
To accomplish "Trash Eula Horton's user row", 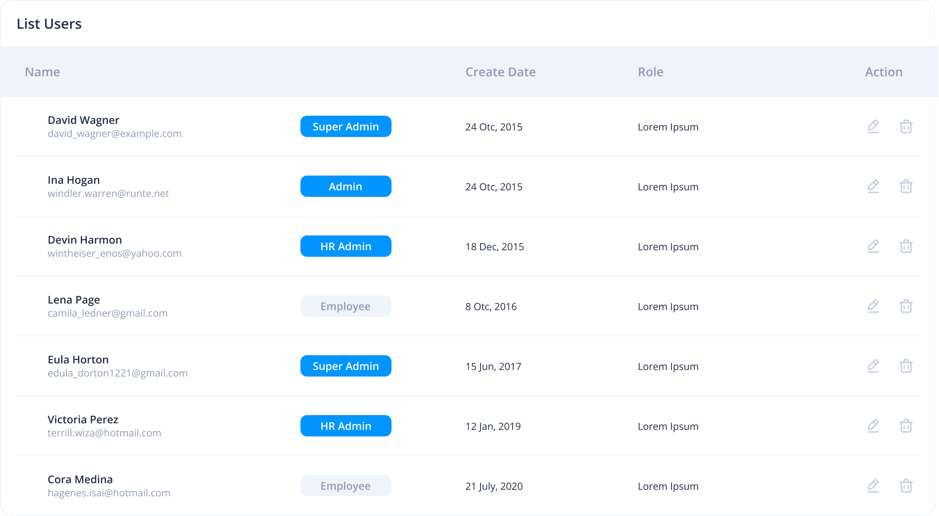I will pyautogui.click(x=906, y=366).
